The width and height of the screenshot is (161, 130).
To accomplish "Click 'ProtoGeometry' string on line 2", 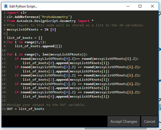I will pos(55,17).
